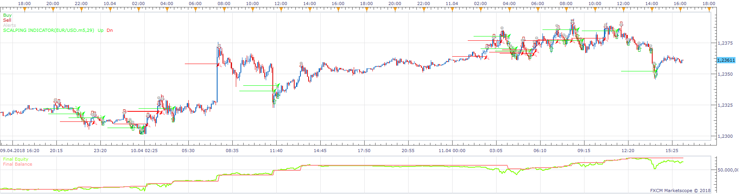Click the 09:15 bottom axis label
This screenshot has width=739, height=194.
[584, 151]
